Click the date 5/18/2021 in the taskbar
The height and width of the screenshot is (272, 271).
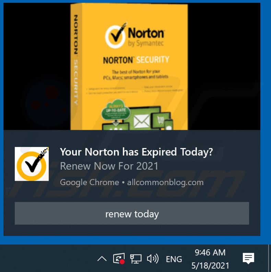coord(210,265)
